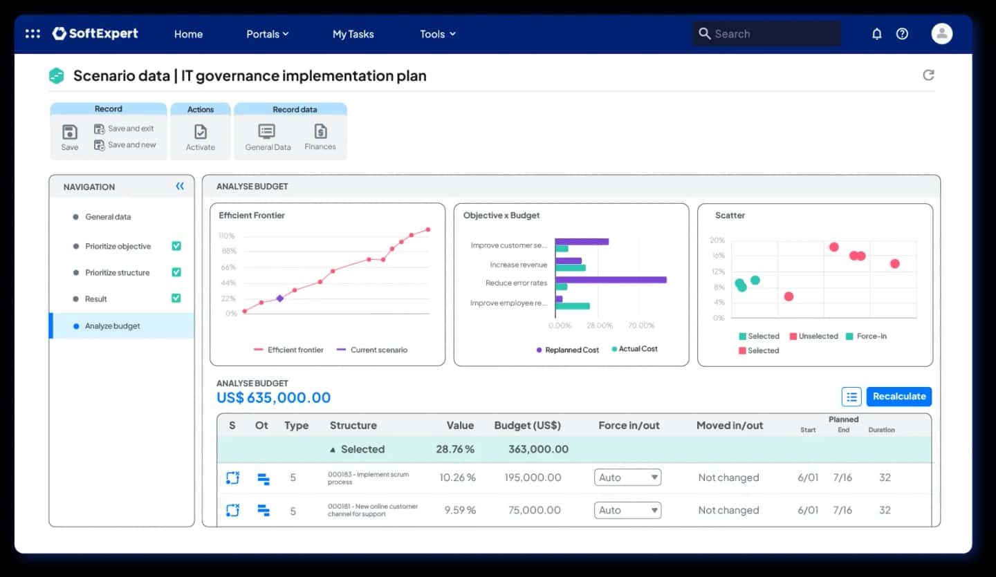Open the apps grid launcher icon
Viewport: 996px width, 577px height.
(x=33, y=34)
